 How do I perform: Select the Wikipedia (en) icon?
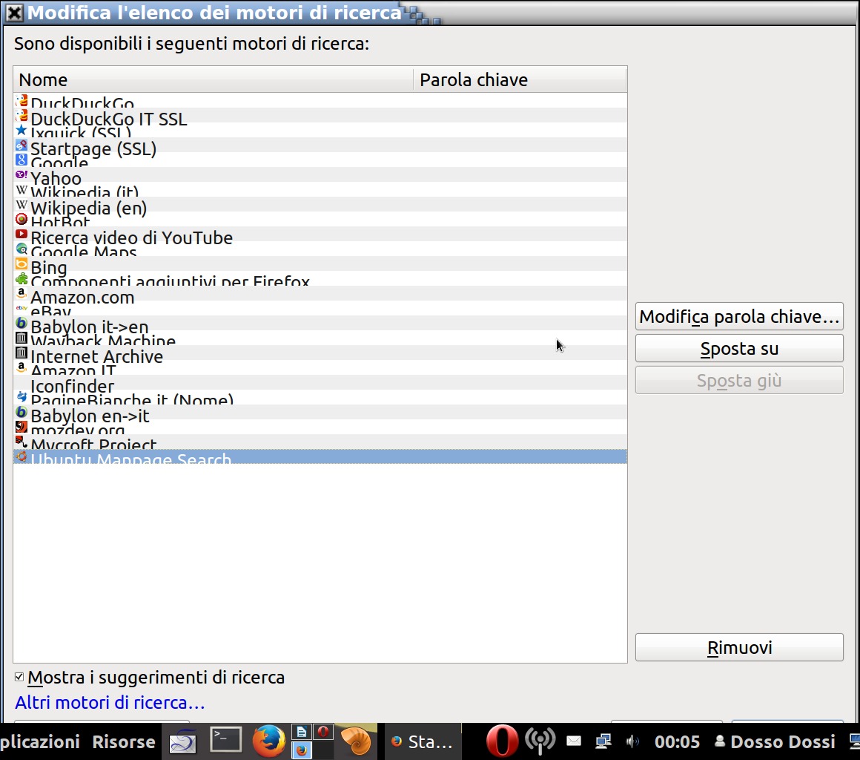21,204
